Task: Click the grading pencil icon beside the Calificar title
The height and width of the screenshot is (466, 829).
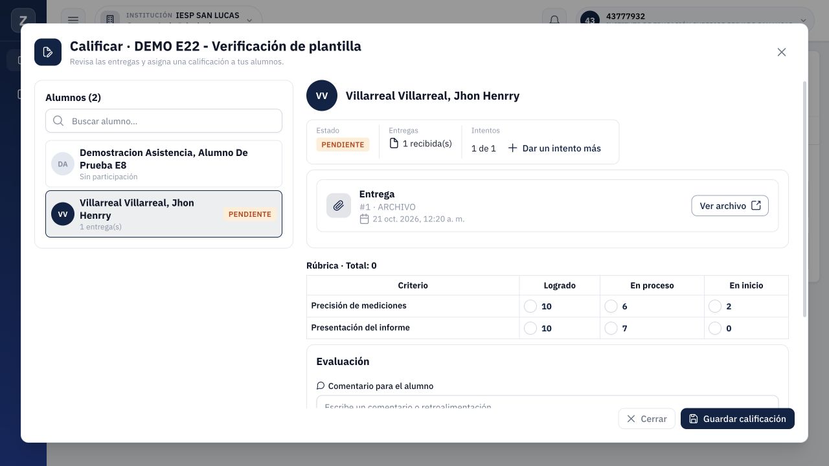Action: (48, 52)
